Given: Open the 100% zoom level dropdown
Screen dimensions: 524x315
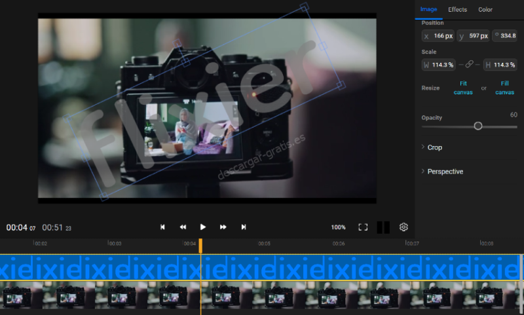Looking at the screenshot, I should 338,227.
